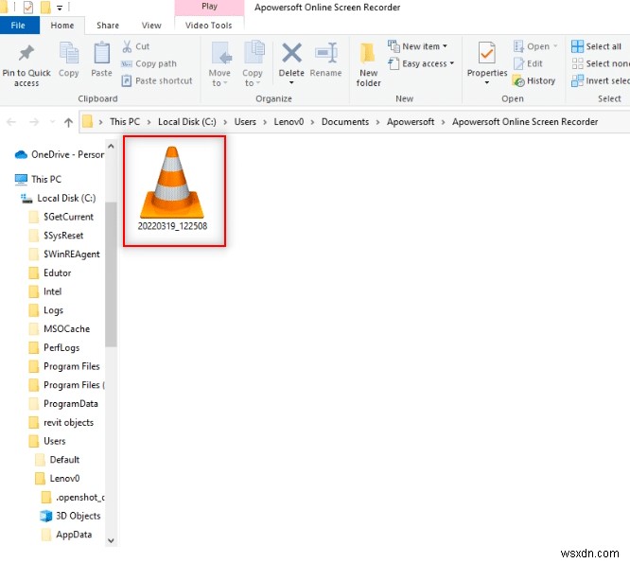The width and height of the screenshot is (630, 563).
Task: Switch to the View ribbon tab
Action: [x=151, y=26]
